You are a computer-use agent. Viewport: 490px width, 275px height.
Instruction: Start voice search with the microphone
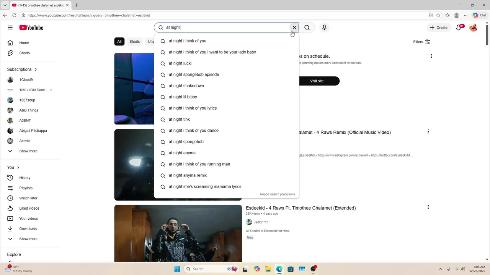(x=324, y=27)
